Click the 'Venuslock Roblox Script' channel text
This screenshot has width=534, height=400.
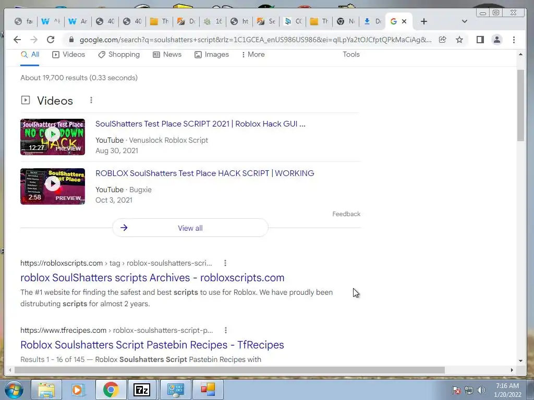(168, 140)
